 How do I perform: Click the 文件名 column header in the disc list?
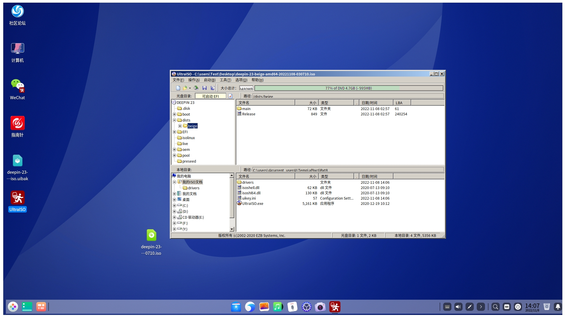pyautogui.click(x=265, y=103)
